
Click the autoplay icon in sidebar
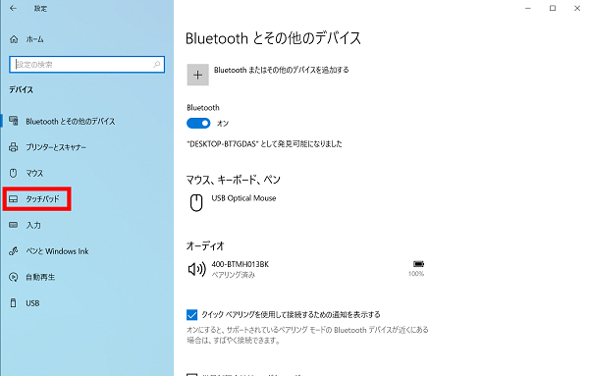[x=14, y=277]
